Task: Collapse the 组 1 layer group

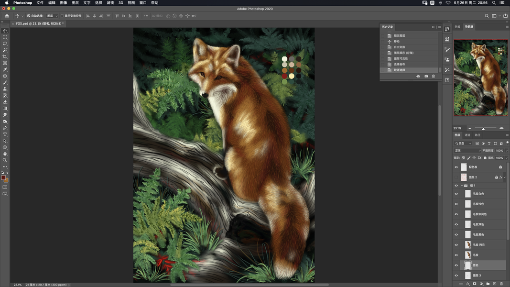Action: pyautogui.click(x=462, y=186)
